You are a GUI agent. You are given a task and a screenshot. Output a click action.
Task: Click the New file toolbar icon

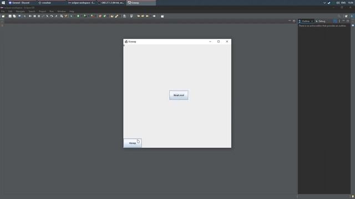click(x=3, y=16)
